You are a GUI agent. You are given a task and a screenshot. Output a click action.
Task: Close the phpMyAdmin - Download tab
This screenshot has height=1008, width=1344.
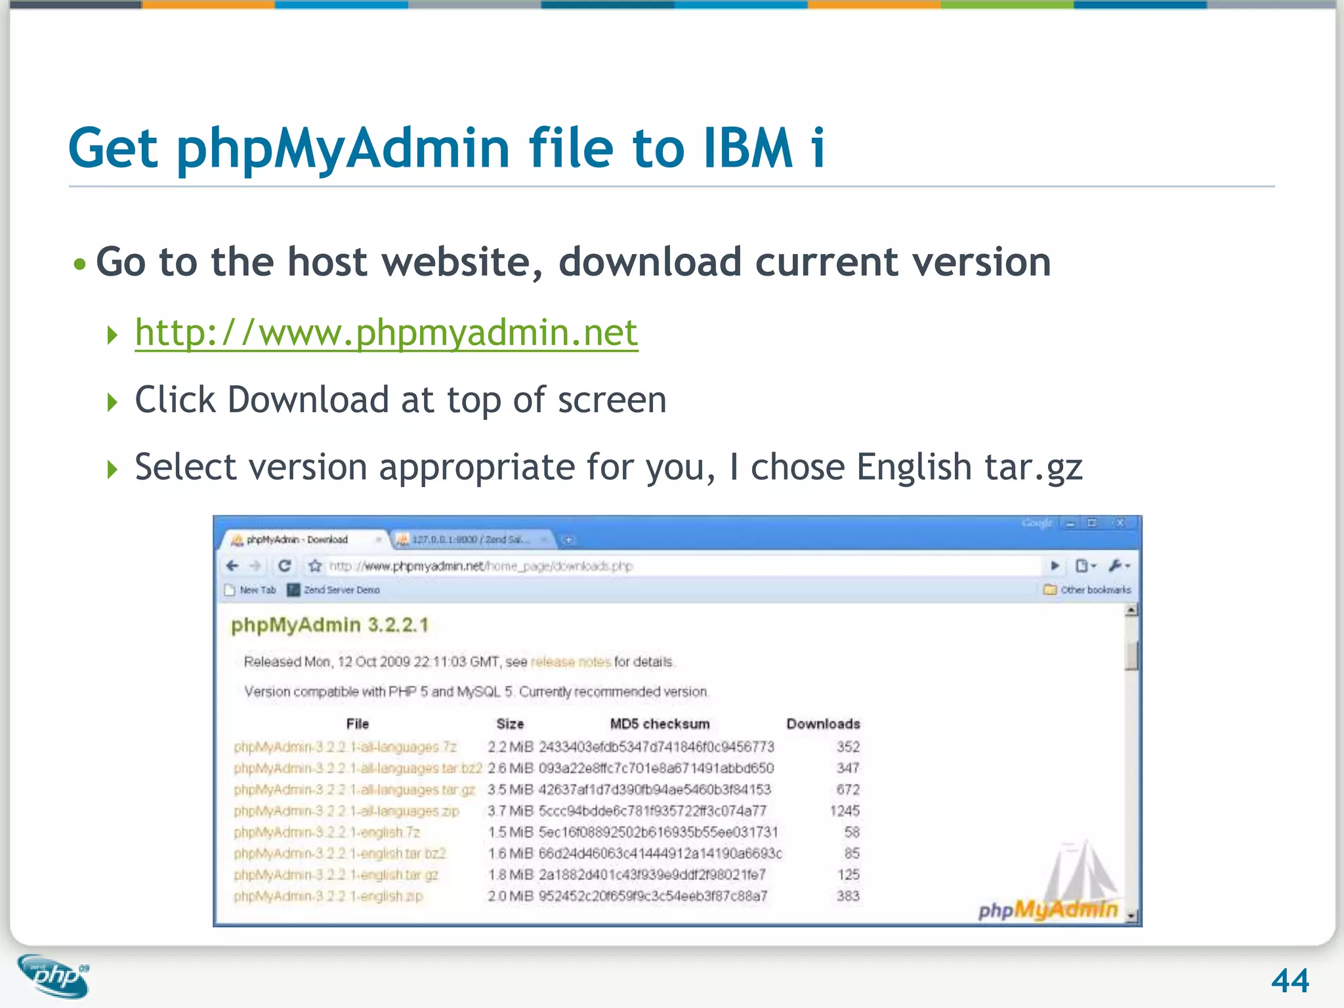tap(378, 539)
